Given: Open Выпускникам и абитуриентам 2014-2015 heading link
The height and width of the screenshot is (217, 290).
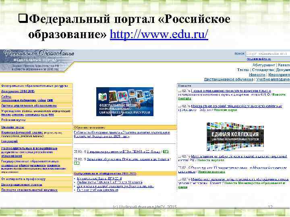Looking at the screenshot, I should point(105,174).
